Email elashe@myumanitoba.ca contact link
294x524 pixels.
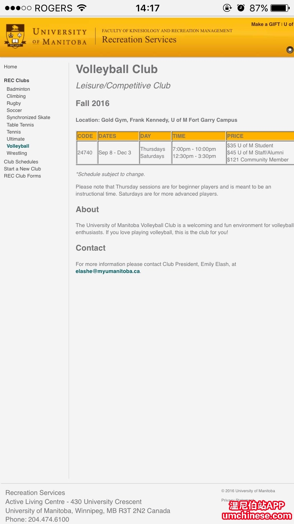[108, 271]
